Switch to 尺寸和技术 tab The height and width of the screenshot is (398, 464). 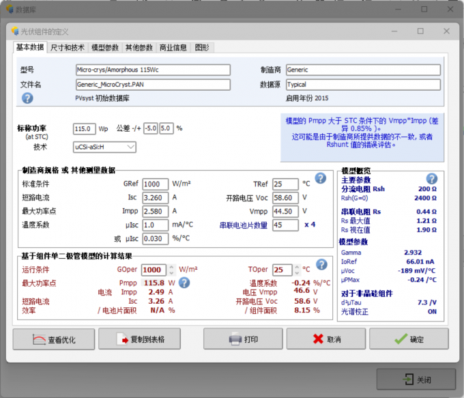(68, 47)
